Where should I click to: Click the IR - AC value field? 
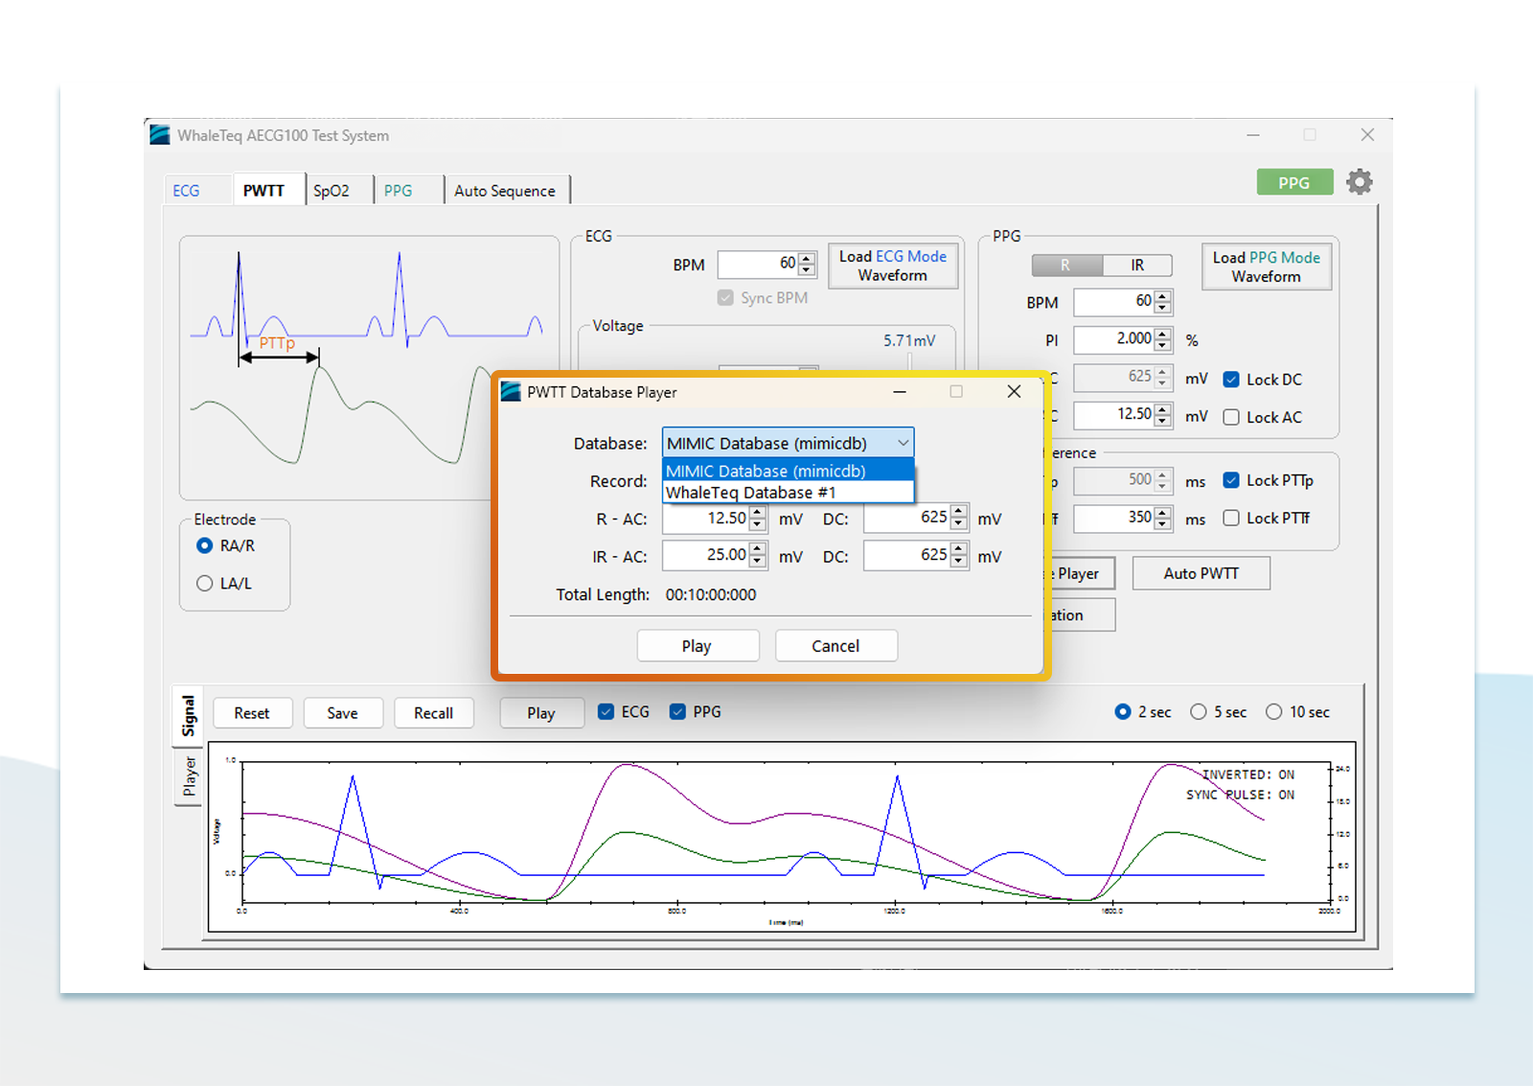point(705,556)
